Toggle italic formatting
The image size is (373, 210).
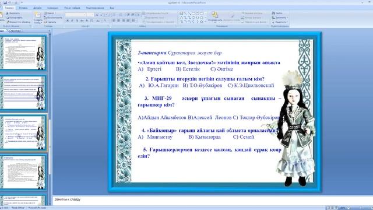pyautogui.click(x=72, y=21)
